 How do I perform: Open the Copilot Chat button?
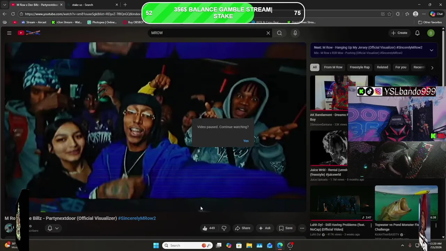coord(436,14)
